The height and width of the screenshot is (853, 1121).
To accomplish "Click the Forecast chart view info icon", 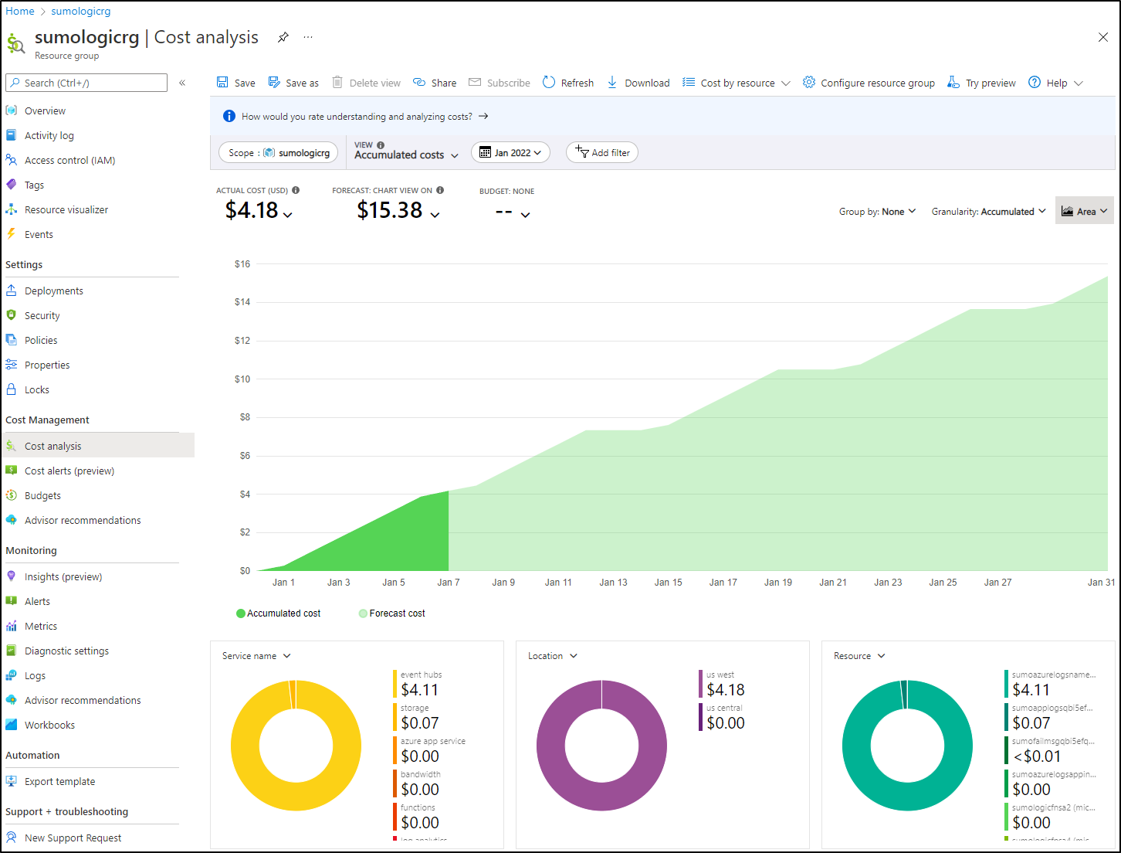I will 440,190.
